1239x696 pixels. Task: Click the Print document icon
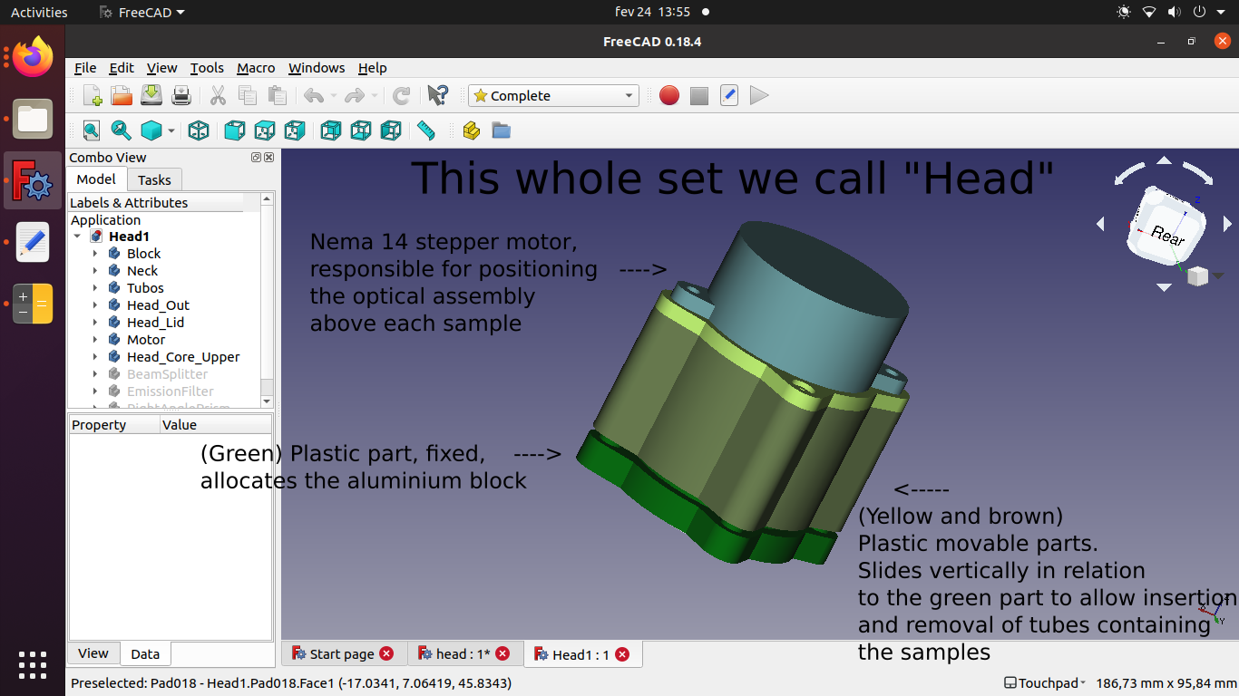[181, 95]
